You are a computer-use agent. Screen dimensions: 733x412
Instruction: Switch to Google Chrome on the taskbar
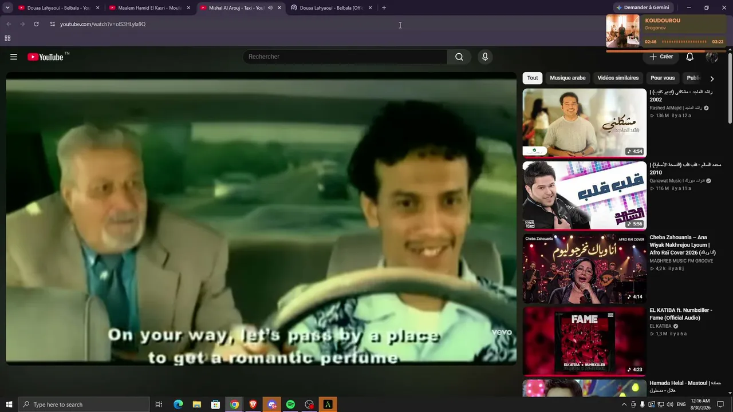234,405
